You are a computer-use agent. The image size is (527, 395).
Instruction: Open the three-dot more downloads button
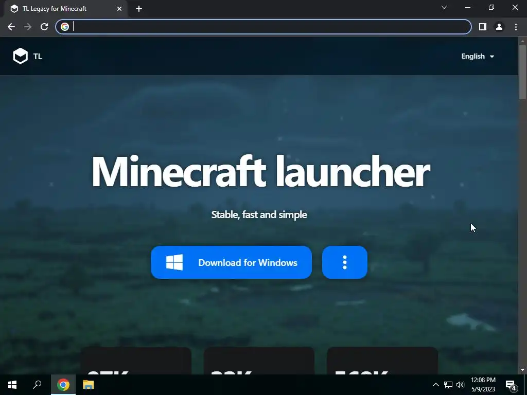tap(344, 262)
